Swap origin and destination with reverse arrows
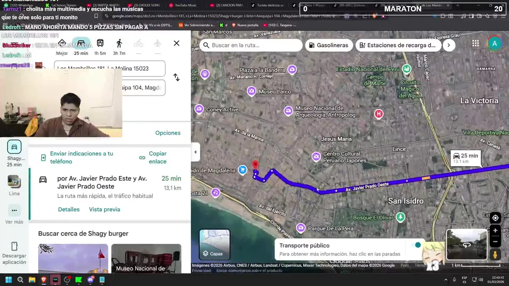Screen dimensions: 509x286 coord(177,77)
